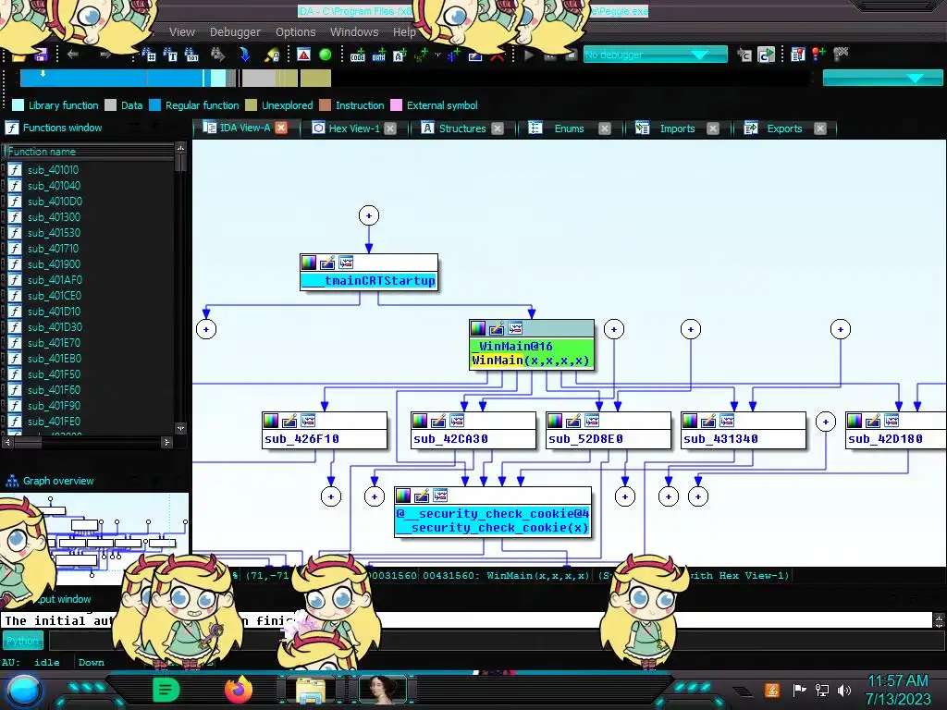Set node color on sub_42CA30 node
Image resolution: width=947 pixels, height=710 pixels.
pyautogui.click(x=420, y=421)
